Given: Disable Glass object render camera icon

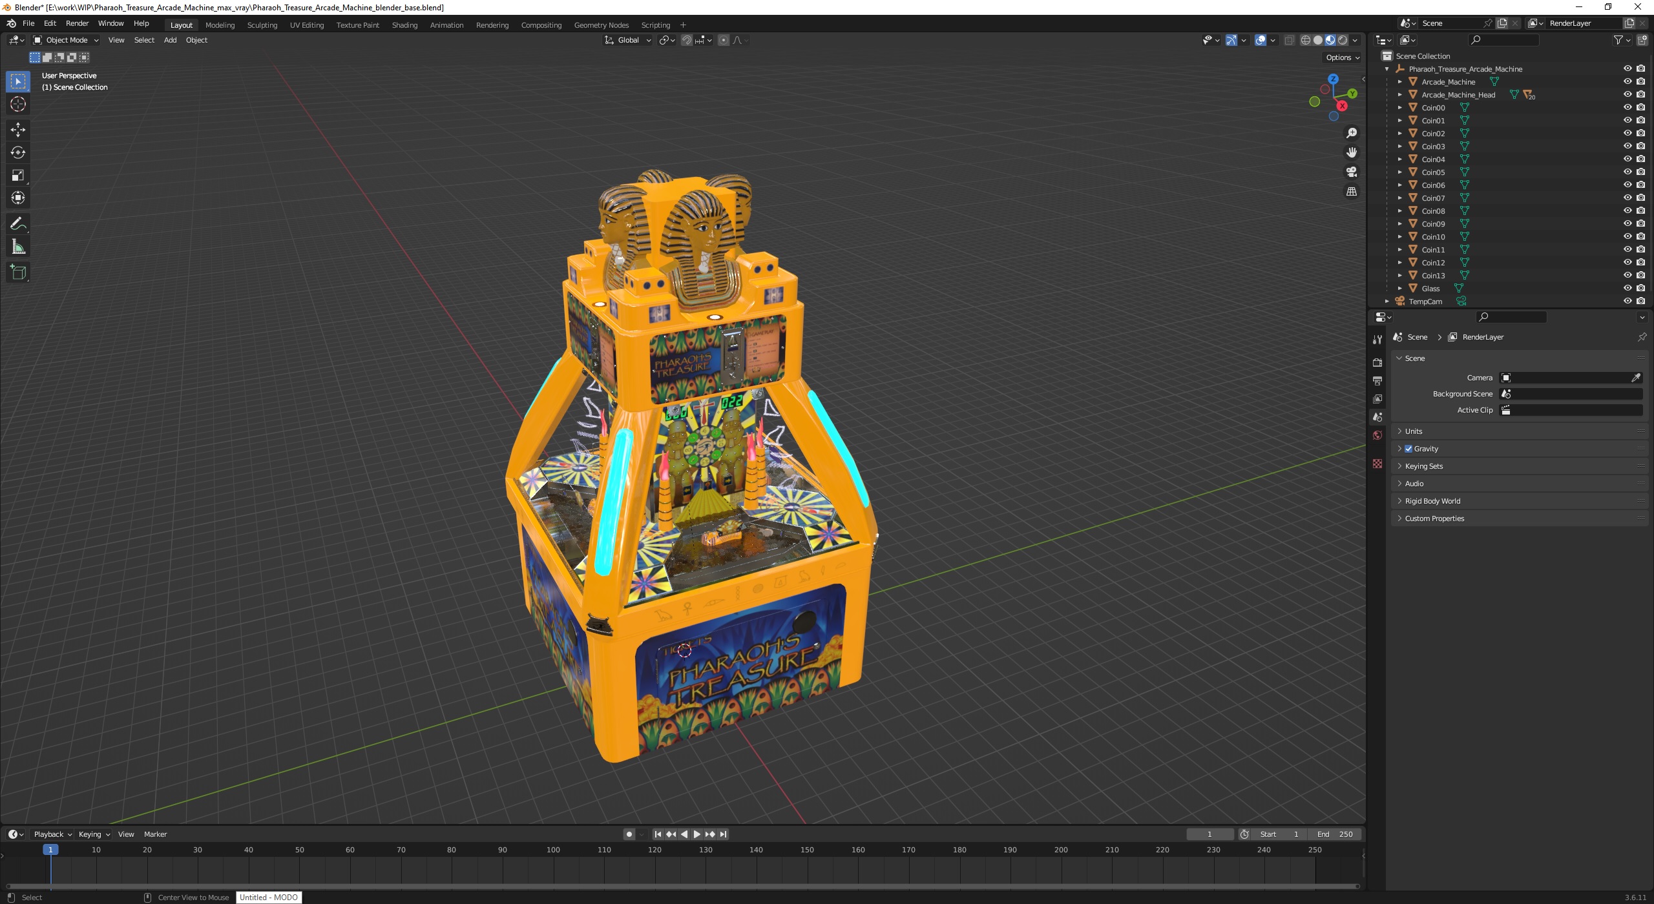Looking at the screenshot, I should click(1640, 288).
